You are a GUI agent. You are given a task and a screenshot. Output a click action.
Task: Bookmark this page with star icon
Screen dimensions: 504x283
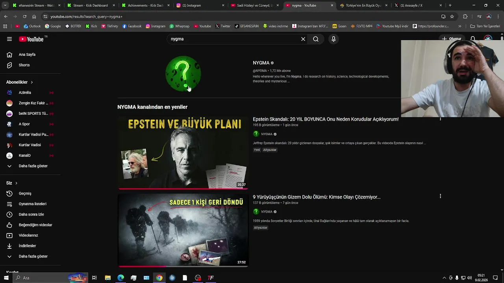pos(452,17)
